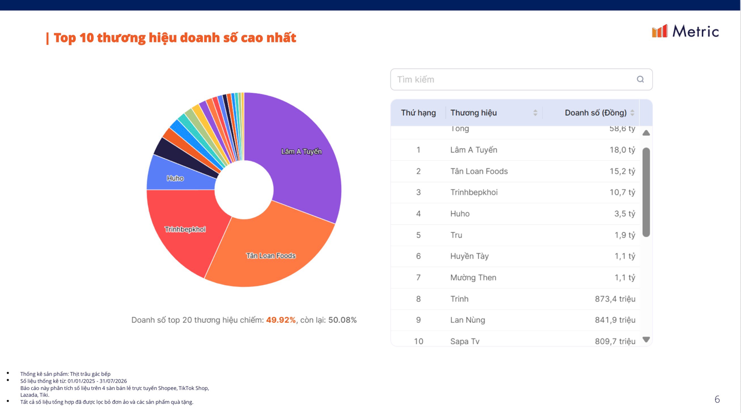Image resolution: width=741 pixels, height=413 pixels.
Task: Click page number 6
Action: click(717, 399)
